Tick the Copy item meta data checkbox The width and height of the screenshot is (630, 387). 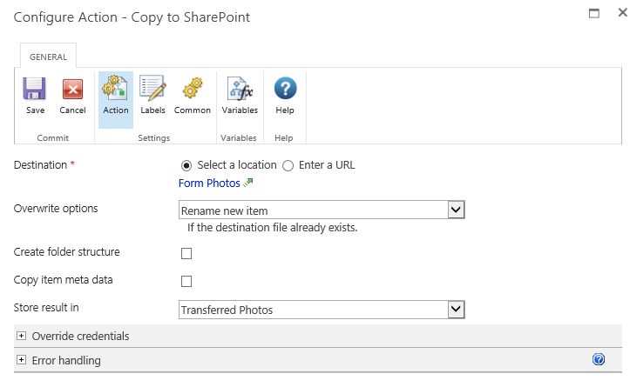[x=186, y=281]
